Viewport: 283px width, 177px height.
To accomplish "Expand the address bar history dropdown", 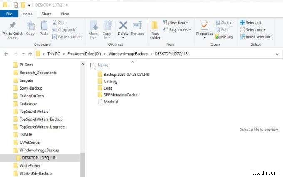I will click(x=277, y=54).
